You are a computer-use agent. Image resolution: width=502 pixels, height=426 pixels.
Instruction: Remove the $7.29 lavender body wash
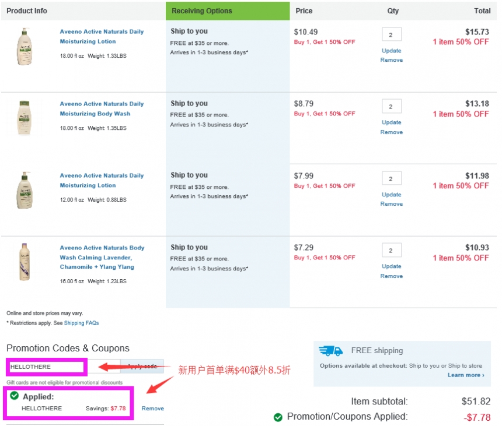[x=391, y=276]
